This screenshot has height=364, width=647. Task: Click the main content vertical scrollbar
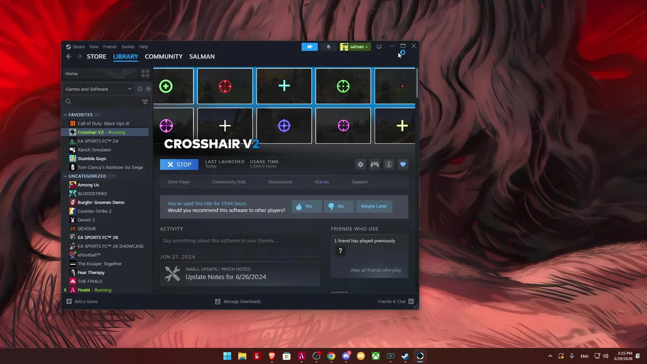point(417,83)
